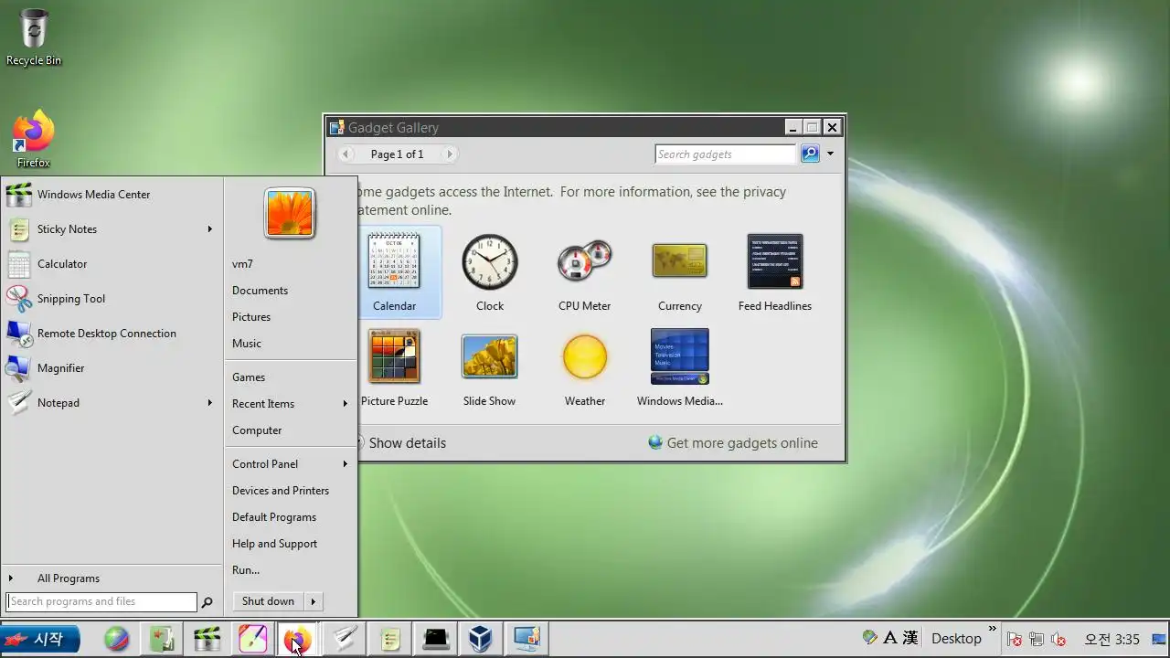Select the Calendar gadget
Image resolution: width=1170 pixels, height=658 pixels.
coord(394,272)
